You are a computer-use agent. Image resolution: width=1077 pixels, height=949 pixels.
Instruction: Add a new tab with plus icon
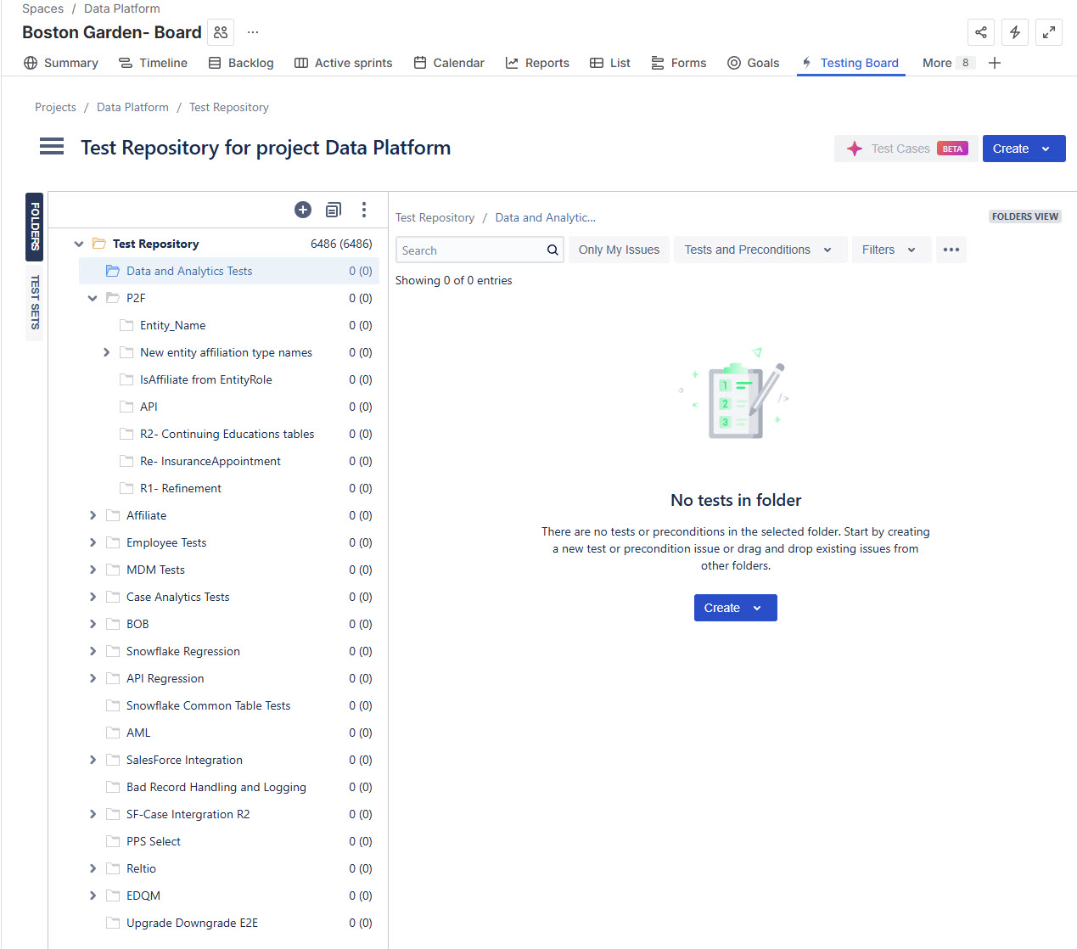[x=995, y=63]
